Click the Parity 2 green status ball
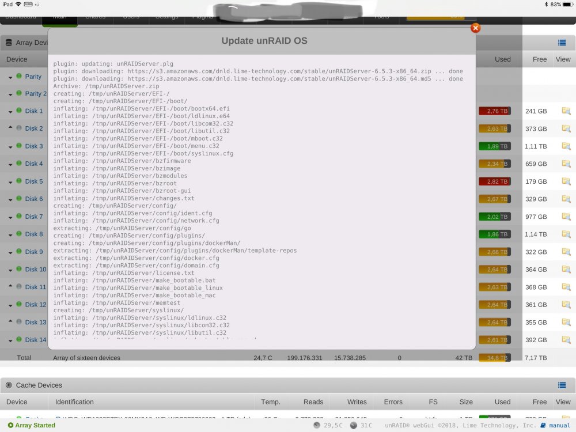 (19, 93)
